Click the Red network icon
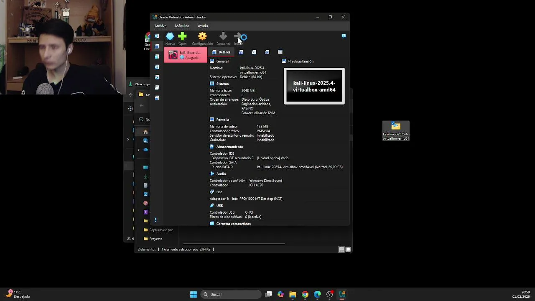 [x=212, y=192]
